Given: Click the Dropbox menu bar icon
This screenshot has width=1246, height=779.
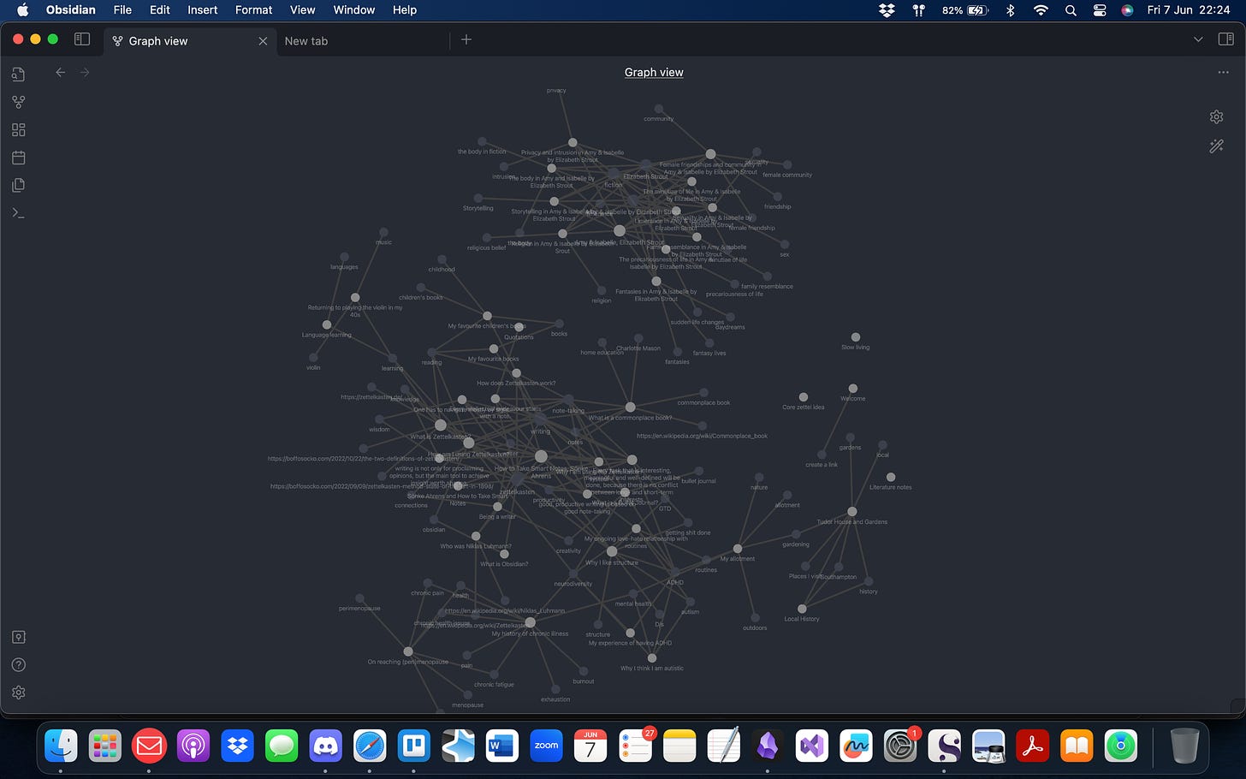Looking at the screenshot, I should pos(887,10).
